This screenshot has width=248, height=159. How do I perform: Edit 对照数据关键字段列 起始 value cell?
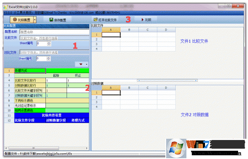click(x=56, y=95)
